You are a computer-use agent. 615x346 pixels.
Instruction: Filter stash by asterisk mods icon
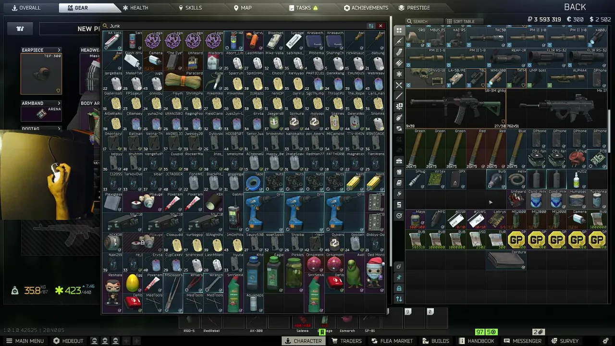click(399, 74)
